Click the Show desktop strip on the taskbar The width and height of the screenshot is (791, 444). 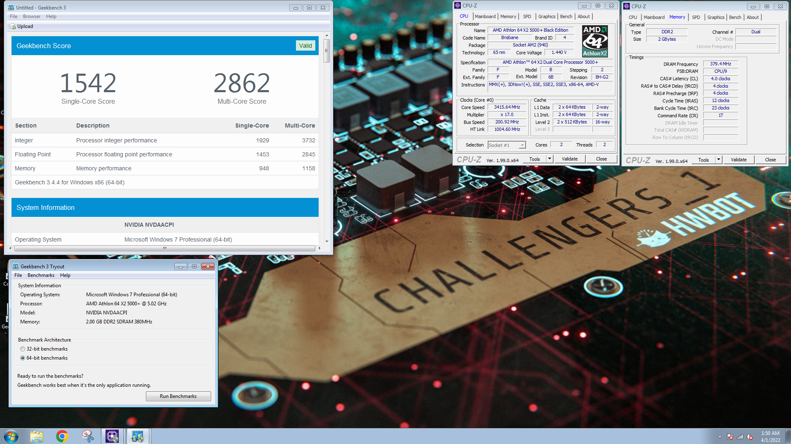(788, 436)
